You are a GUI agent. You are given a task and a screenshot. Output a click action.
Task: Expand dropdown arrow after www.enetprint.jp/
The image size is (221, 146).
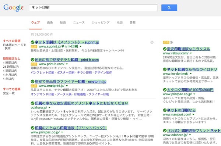(67, 86)
